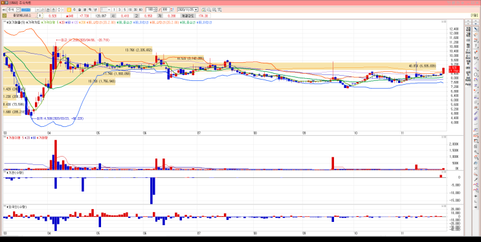Click the 최저 4,500 low annotation on chart
Image resolution: width=481 pixels, height=242 pixels.
58,118
